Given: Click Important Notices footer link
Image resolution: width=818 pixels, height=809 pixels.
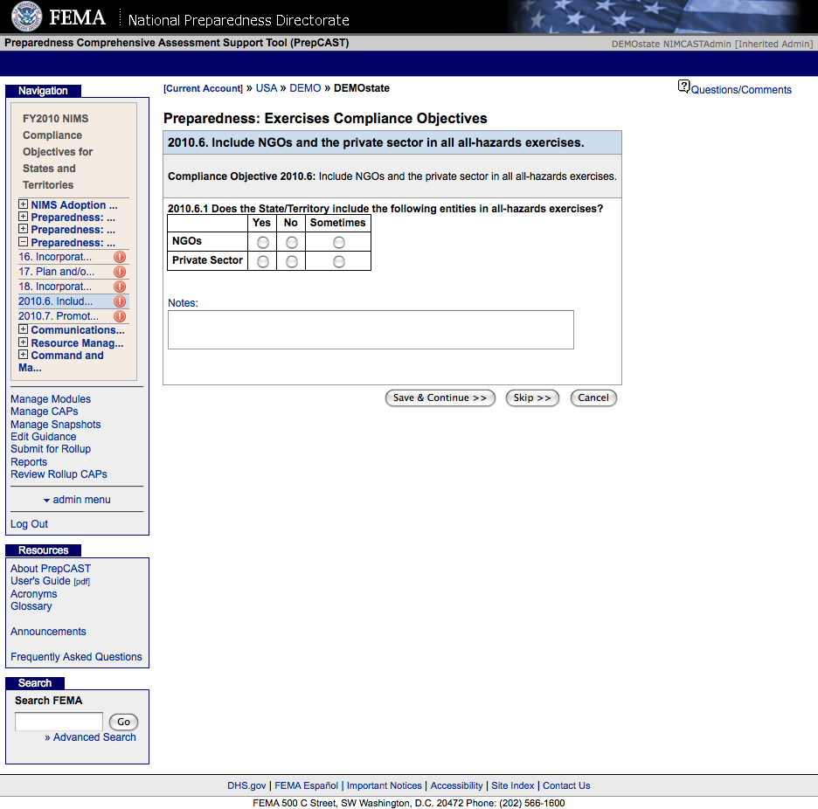Looking at the screenshot, I should click(384, 785).
